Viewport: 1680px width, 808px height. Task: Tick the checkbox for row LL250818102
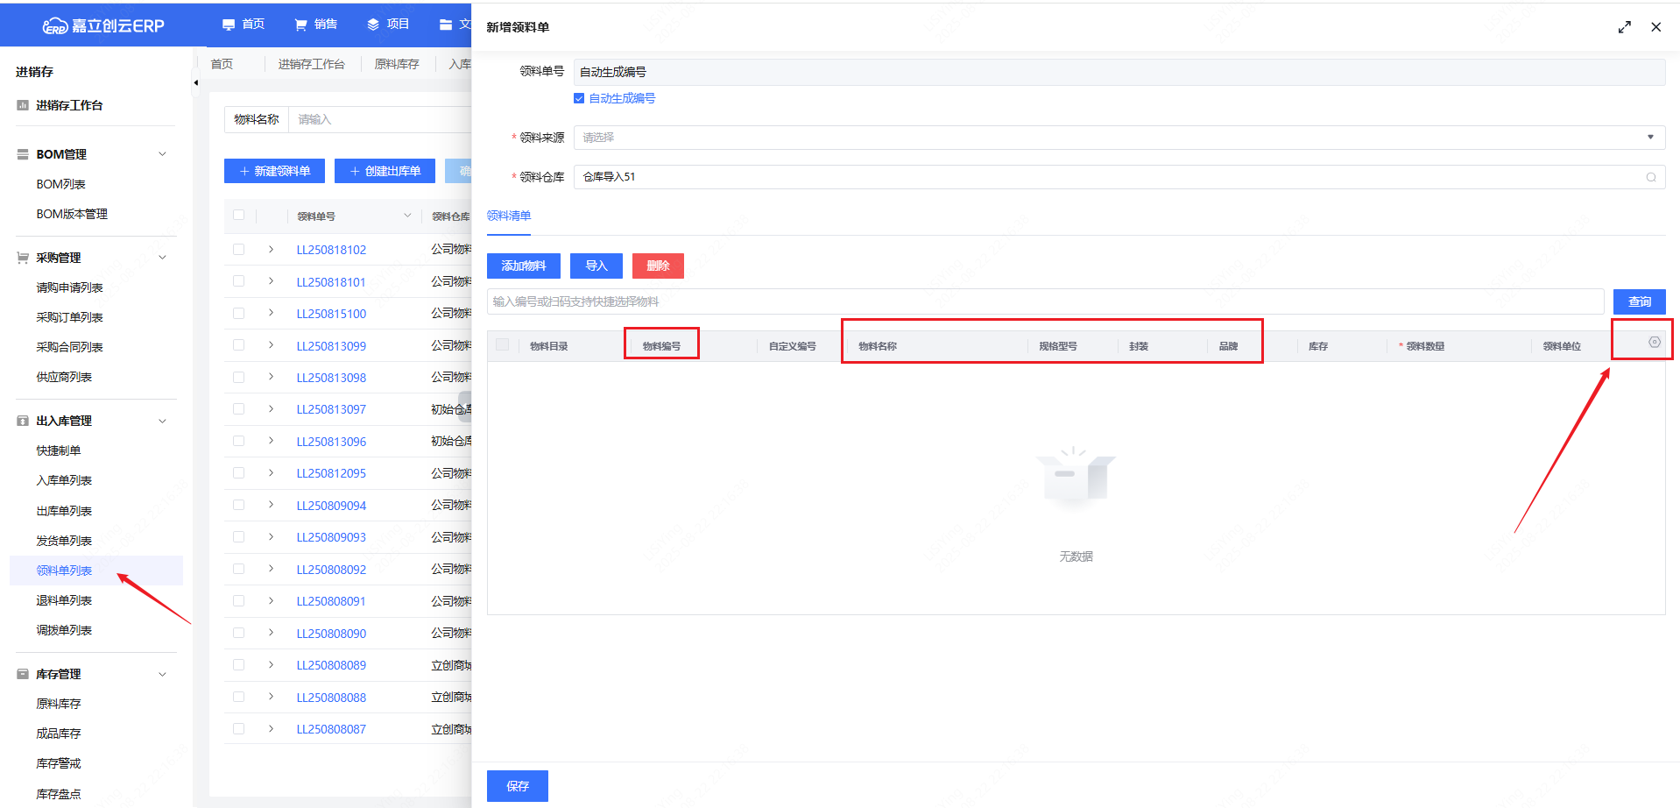(238, 250)
